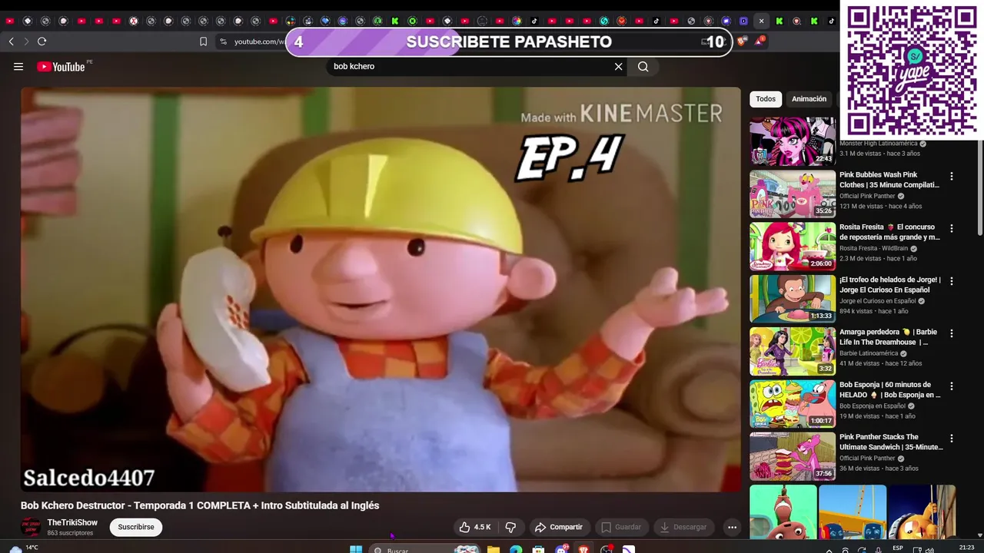Open TheTrikiShow channel avatar
984x553 pixels.
(31, 527)
